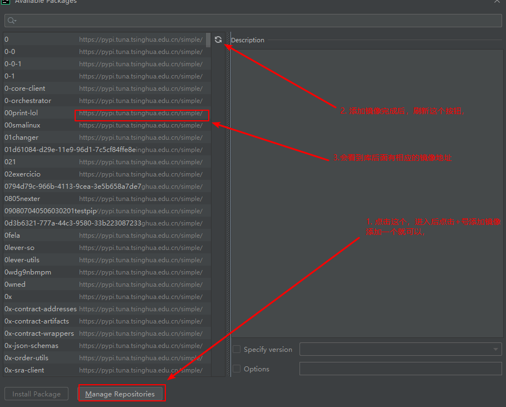Open Manage Repositories
Image resolution: width=506 pixels, height=407 pixels.
(120, 394)
